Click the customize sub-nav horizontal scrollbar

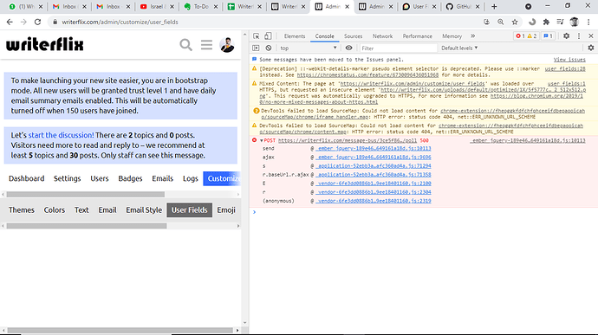(87, 226)
